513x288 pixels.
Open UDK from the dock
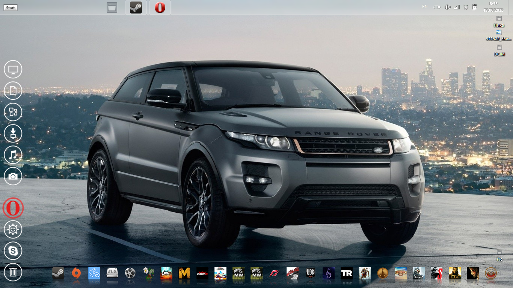pyautogui.click(x=311, y=273)
